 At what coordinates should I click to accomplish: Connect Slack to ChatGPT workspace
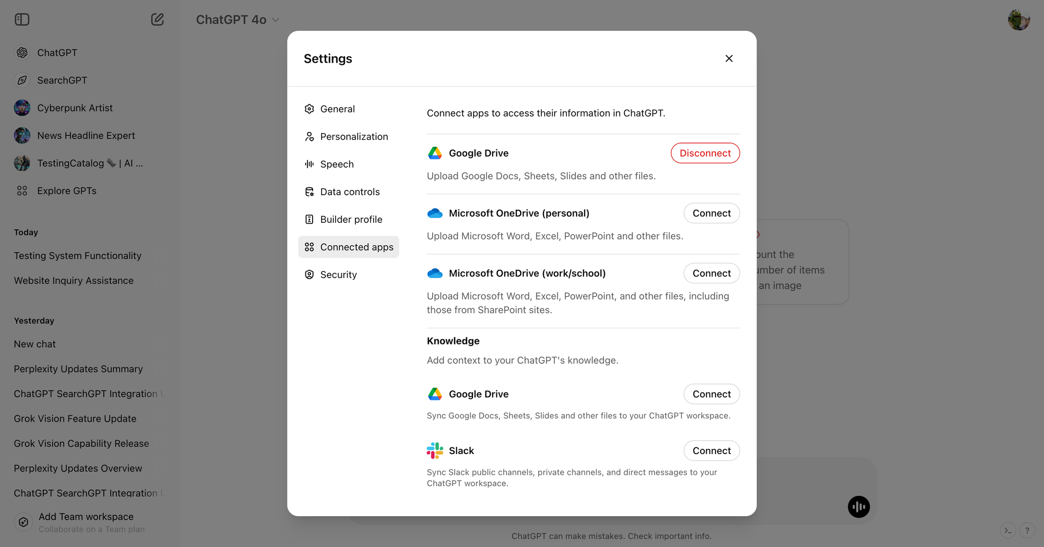pyautogui.click(x=711, y=450)
